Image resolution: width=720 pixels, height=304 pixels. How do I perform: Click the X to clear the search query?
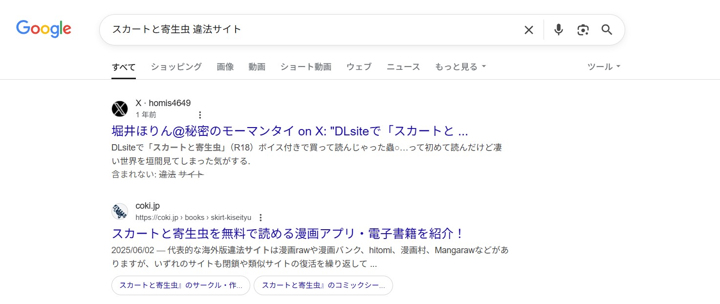point(528,30)
